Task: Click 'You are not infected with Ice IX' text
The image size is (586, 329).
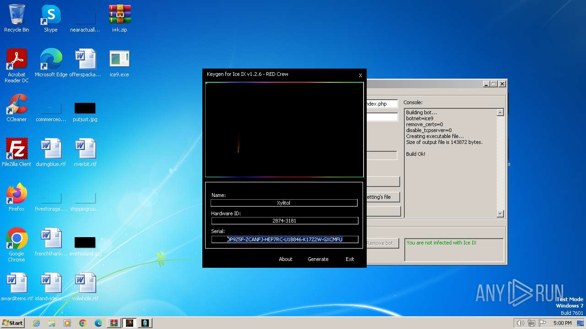Action: [x=441, y=243]
